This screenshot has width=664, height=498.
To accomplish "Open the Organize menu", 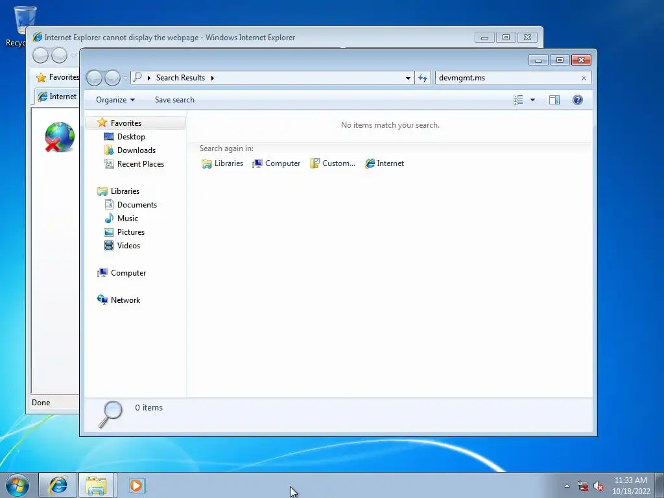I will click(x=115, y=100).
